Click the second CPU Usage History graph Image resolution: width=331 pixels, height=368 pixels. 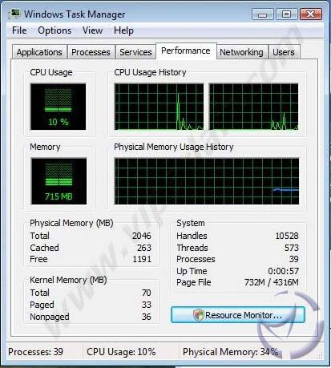click(254, 107)
